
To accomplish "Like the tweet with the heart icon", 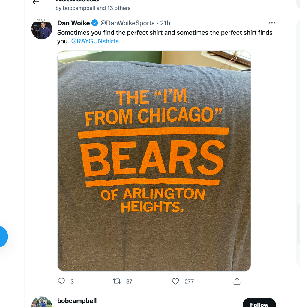I will coord(175,281).
